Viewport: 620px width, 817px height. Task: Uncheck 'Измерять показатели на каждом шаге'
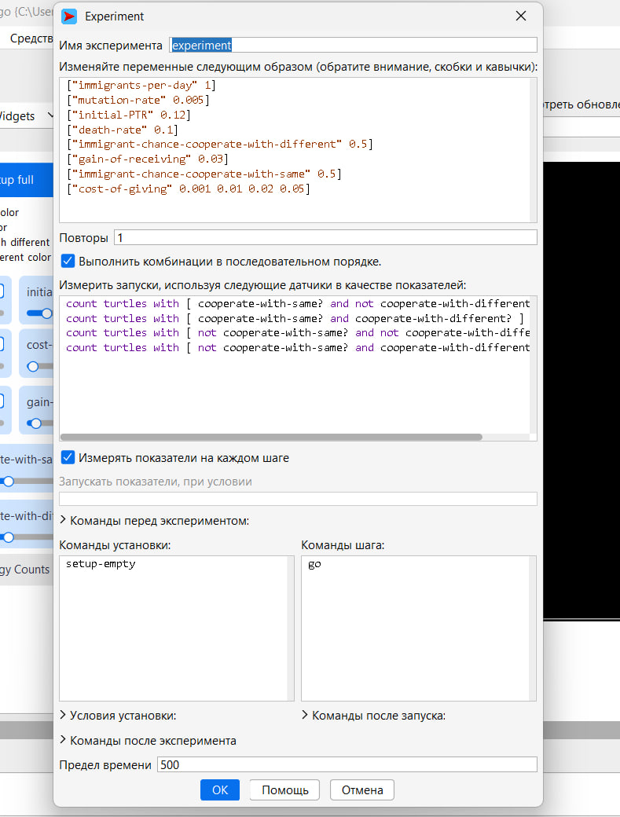pyautogui.click(x=68, y=457)
